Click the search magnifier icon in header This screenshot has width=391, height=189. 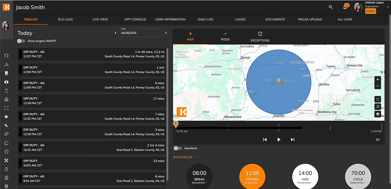click(331, 7)
